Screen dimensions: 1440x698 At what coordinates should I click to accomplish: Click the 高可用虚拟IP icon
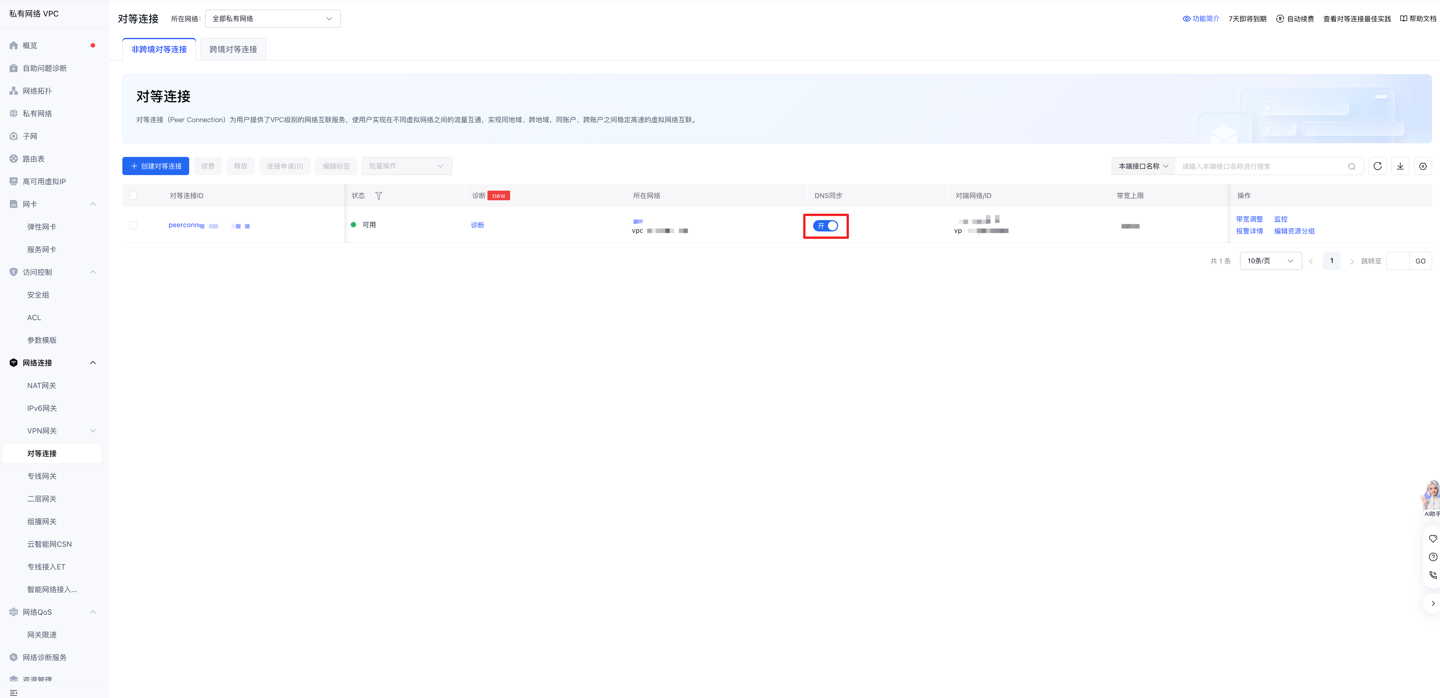click(13, 181)
